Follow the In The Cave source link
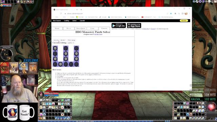Screen dimensions: 217x122 pyautogui.click(x=98, y=34)
